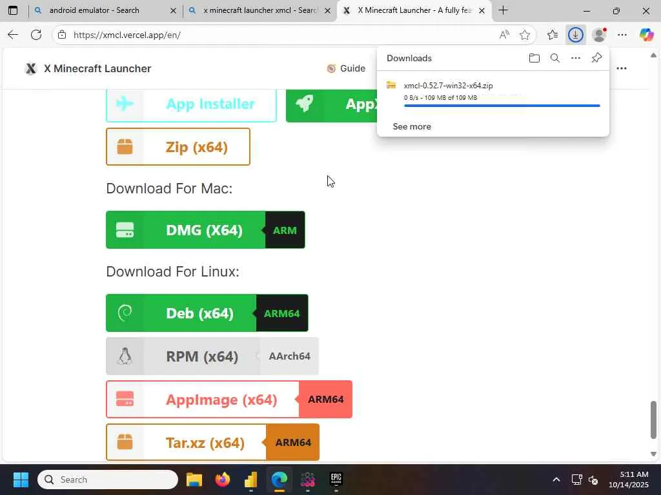The height and width of the screenshot is (495, 661).
Task: Open the clock and date flyout
Action: 629,480
